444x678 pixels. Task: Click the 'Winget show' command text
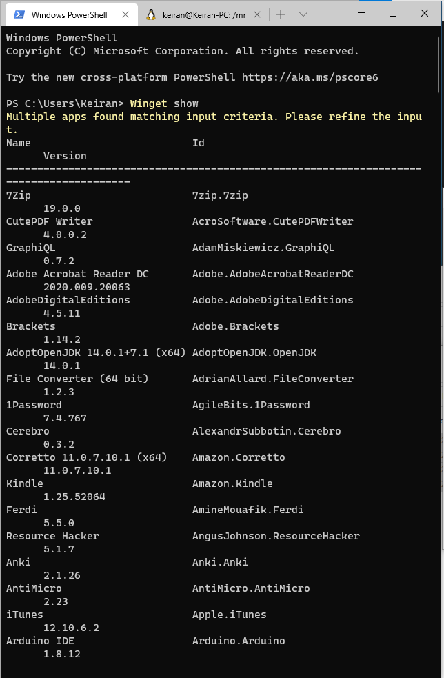tap(164, 103)
